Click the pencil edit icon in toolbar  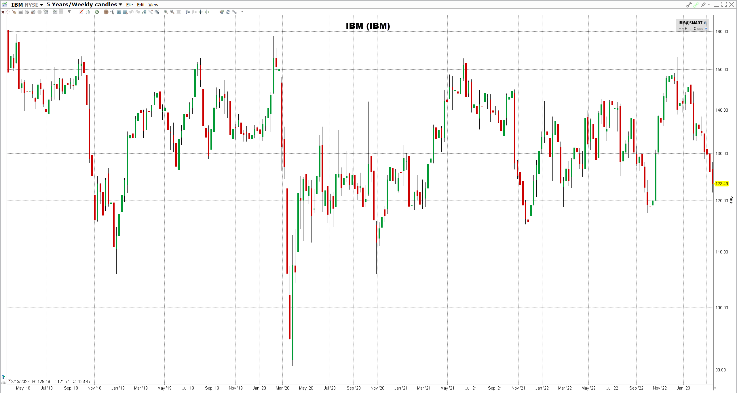pyautogui.click(x=81, y=12)
